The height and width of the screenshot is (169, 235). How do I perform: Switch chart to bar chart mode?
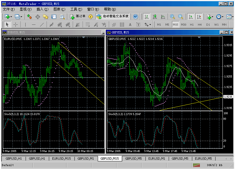pyautogui.click(x=146, y=17)
